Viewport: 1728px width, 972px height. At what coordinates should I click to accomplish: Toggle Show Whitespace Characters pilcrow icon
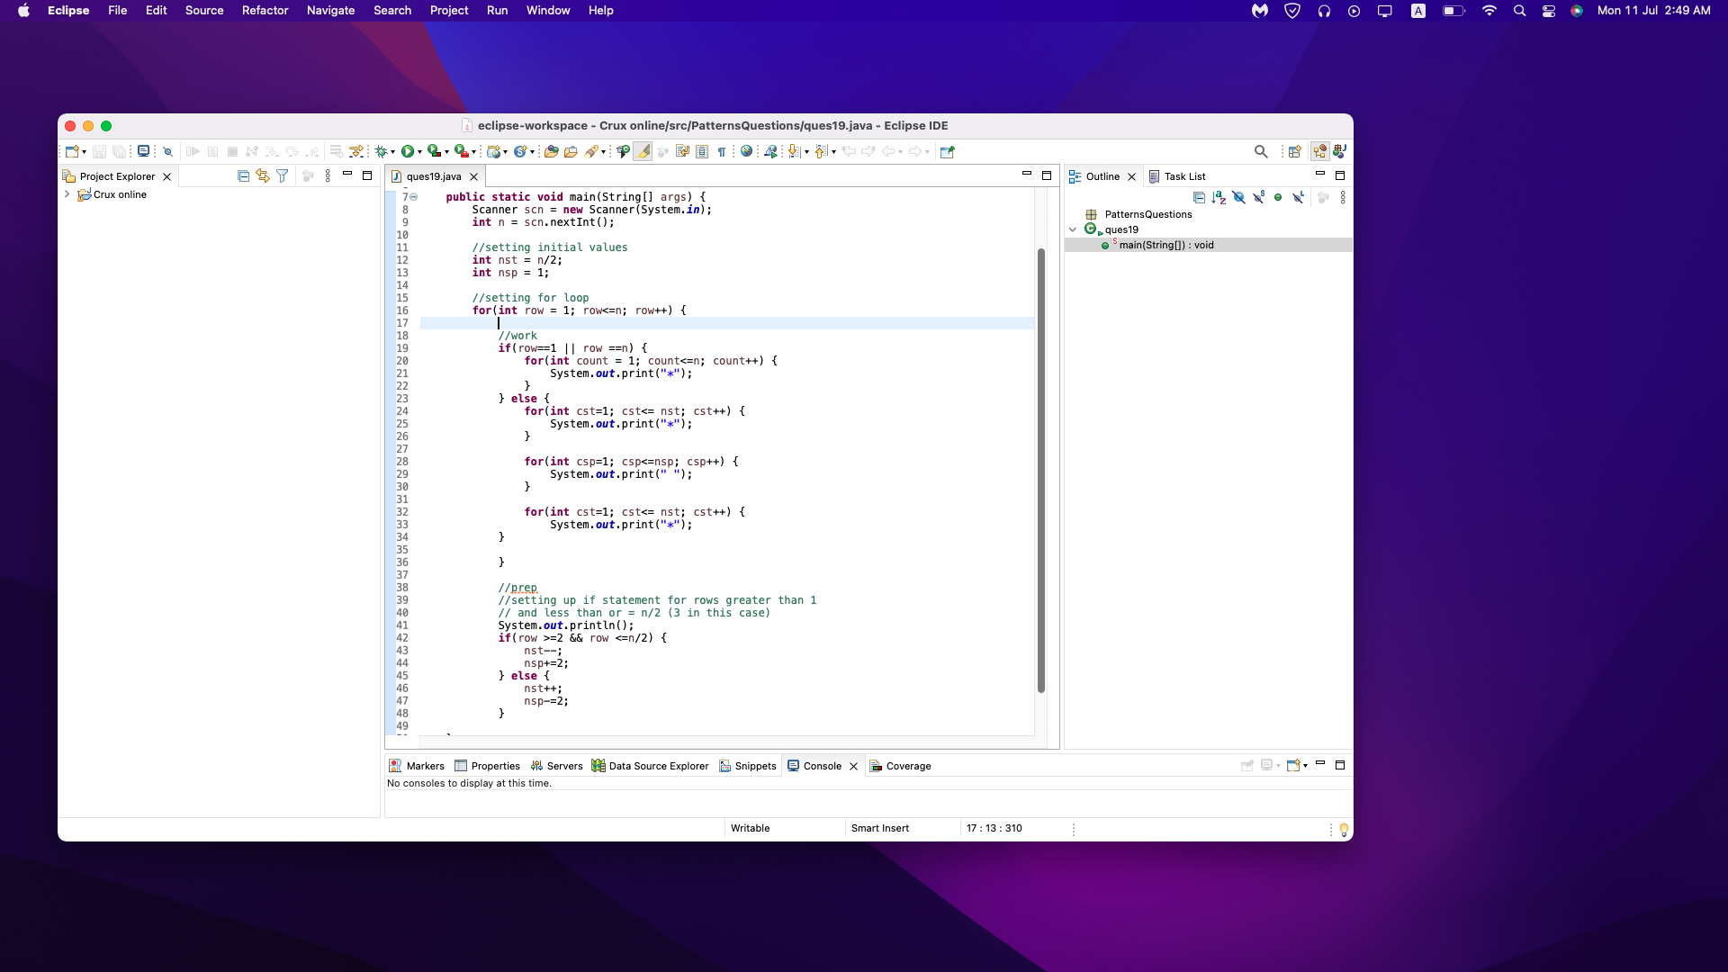(x=722, y=151)
